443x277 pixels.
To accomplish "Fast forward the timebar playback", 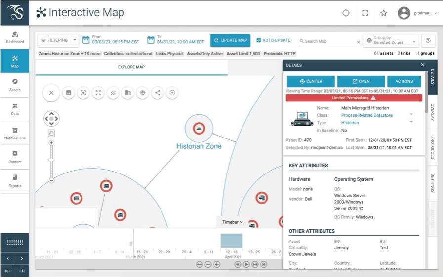I will click(x=264, y=264).
